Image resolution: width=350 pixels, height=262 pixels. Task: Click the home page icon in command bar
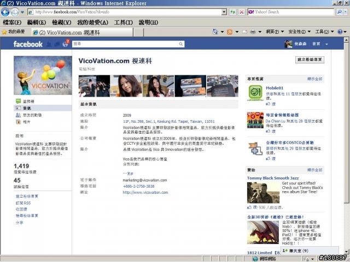coord(215,32)
